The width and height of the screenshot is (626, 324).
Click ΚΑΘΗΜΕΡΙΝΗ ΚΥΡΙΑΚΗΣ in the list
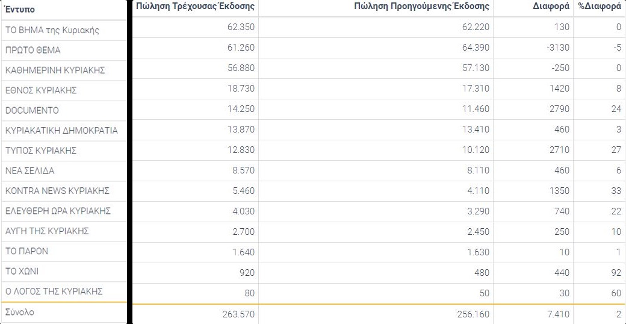(55, 70)
